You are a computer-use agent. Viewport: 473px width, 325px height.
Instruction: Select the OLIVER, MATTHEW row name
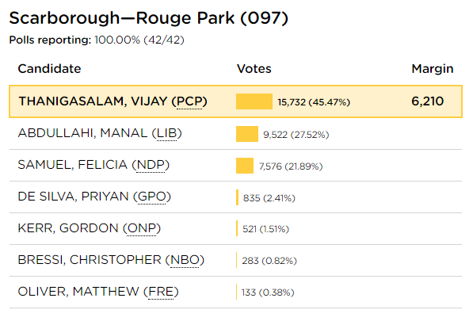[78, 292]
